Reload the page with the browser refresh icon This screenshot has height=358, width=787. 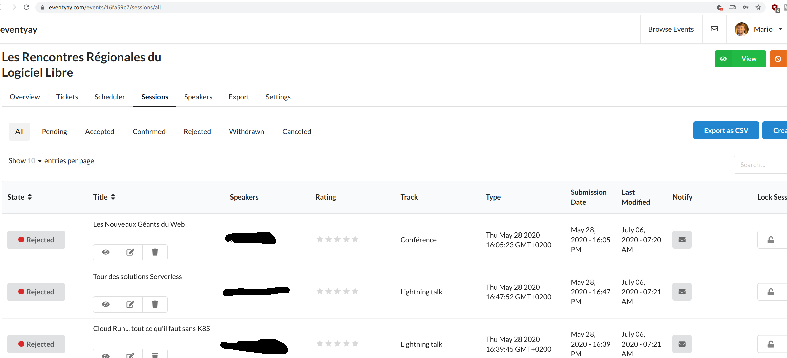pyautogui.click(x=26, y=7)
